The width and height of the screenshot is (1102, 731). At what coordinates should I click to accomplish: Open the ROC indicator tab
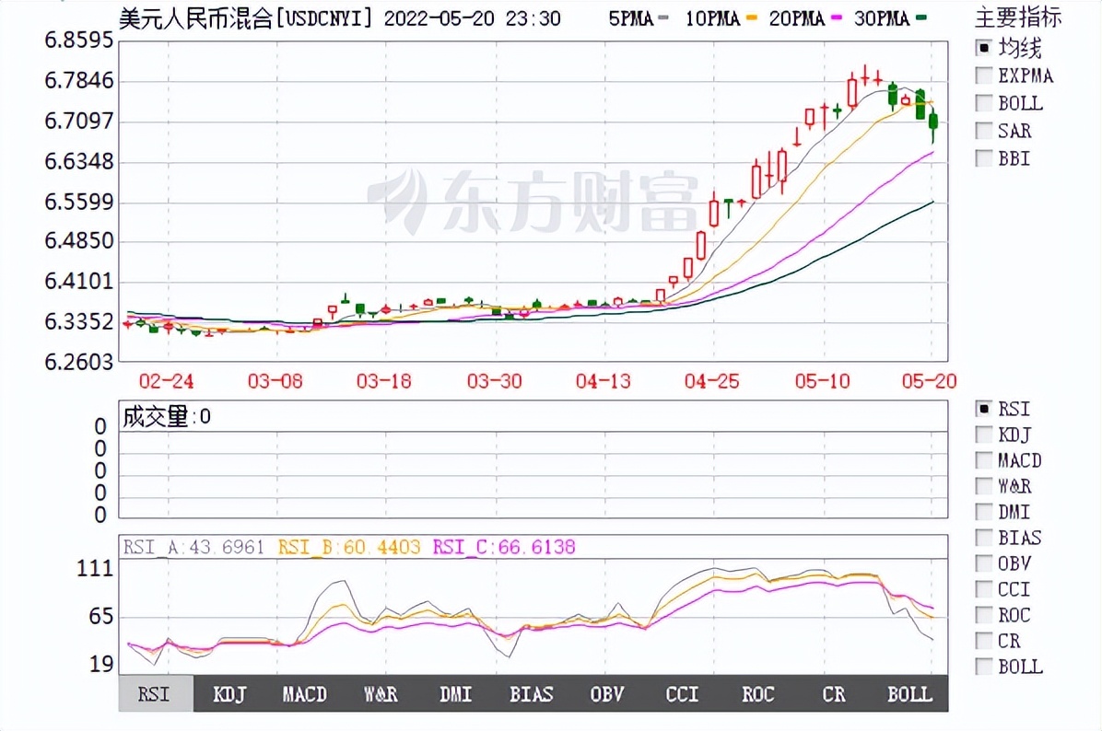coord(757,694)
